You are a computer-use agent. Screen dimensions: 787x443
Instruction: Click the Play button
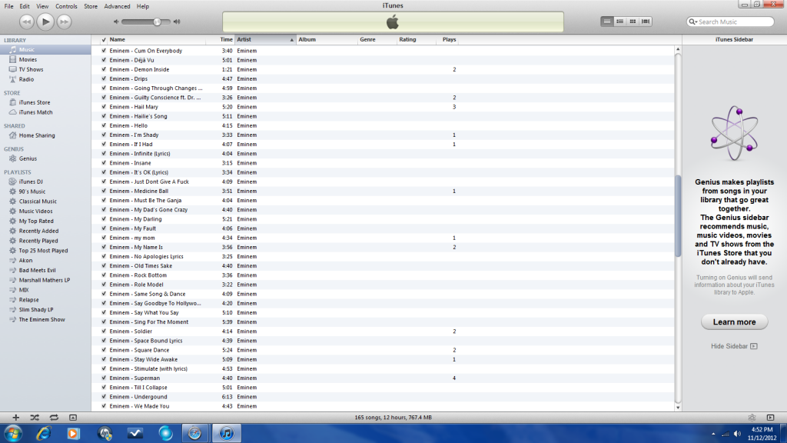coord(45,22)
